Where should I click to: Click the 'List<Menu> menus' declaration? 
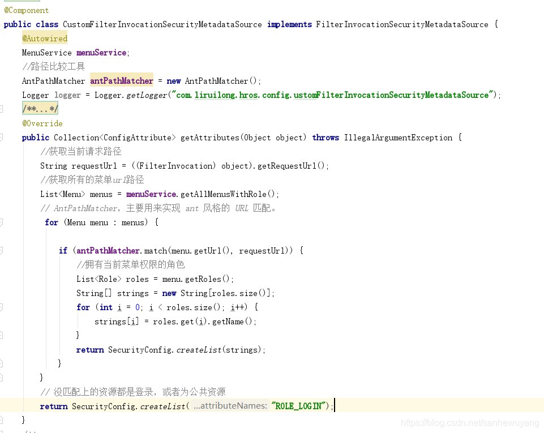[x=76, y=194]
